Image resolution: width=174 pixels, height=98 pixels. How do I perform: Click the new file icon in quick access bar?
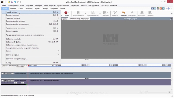tap(6, 2)
